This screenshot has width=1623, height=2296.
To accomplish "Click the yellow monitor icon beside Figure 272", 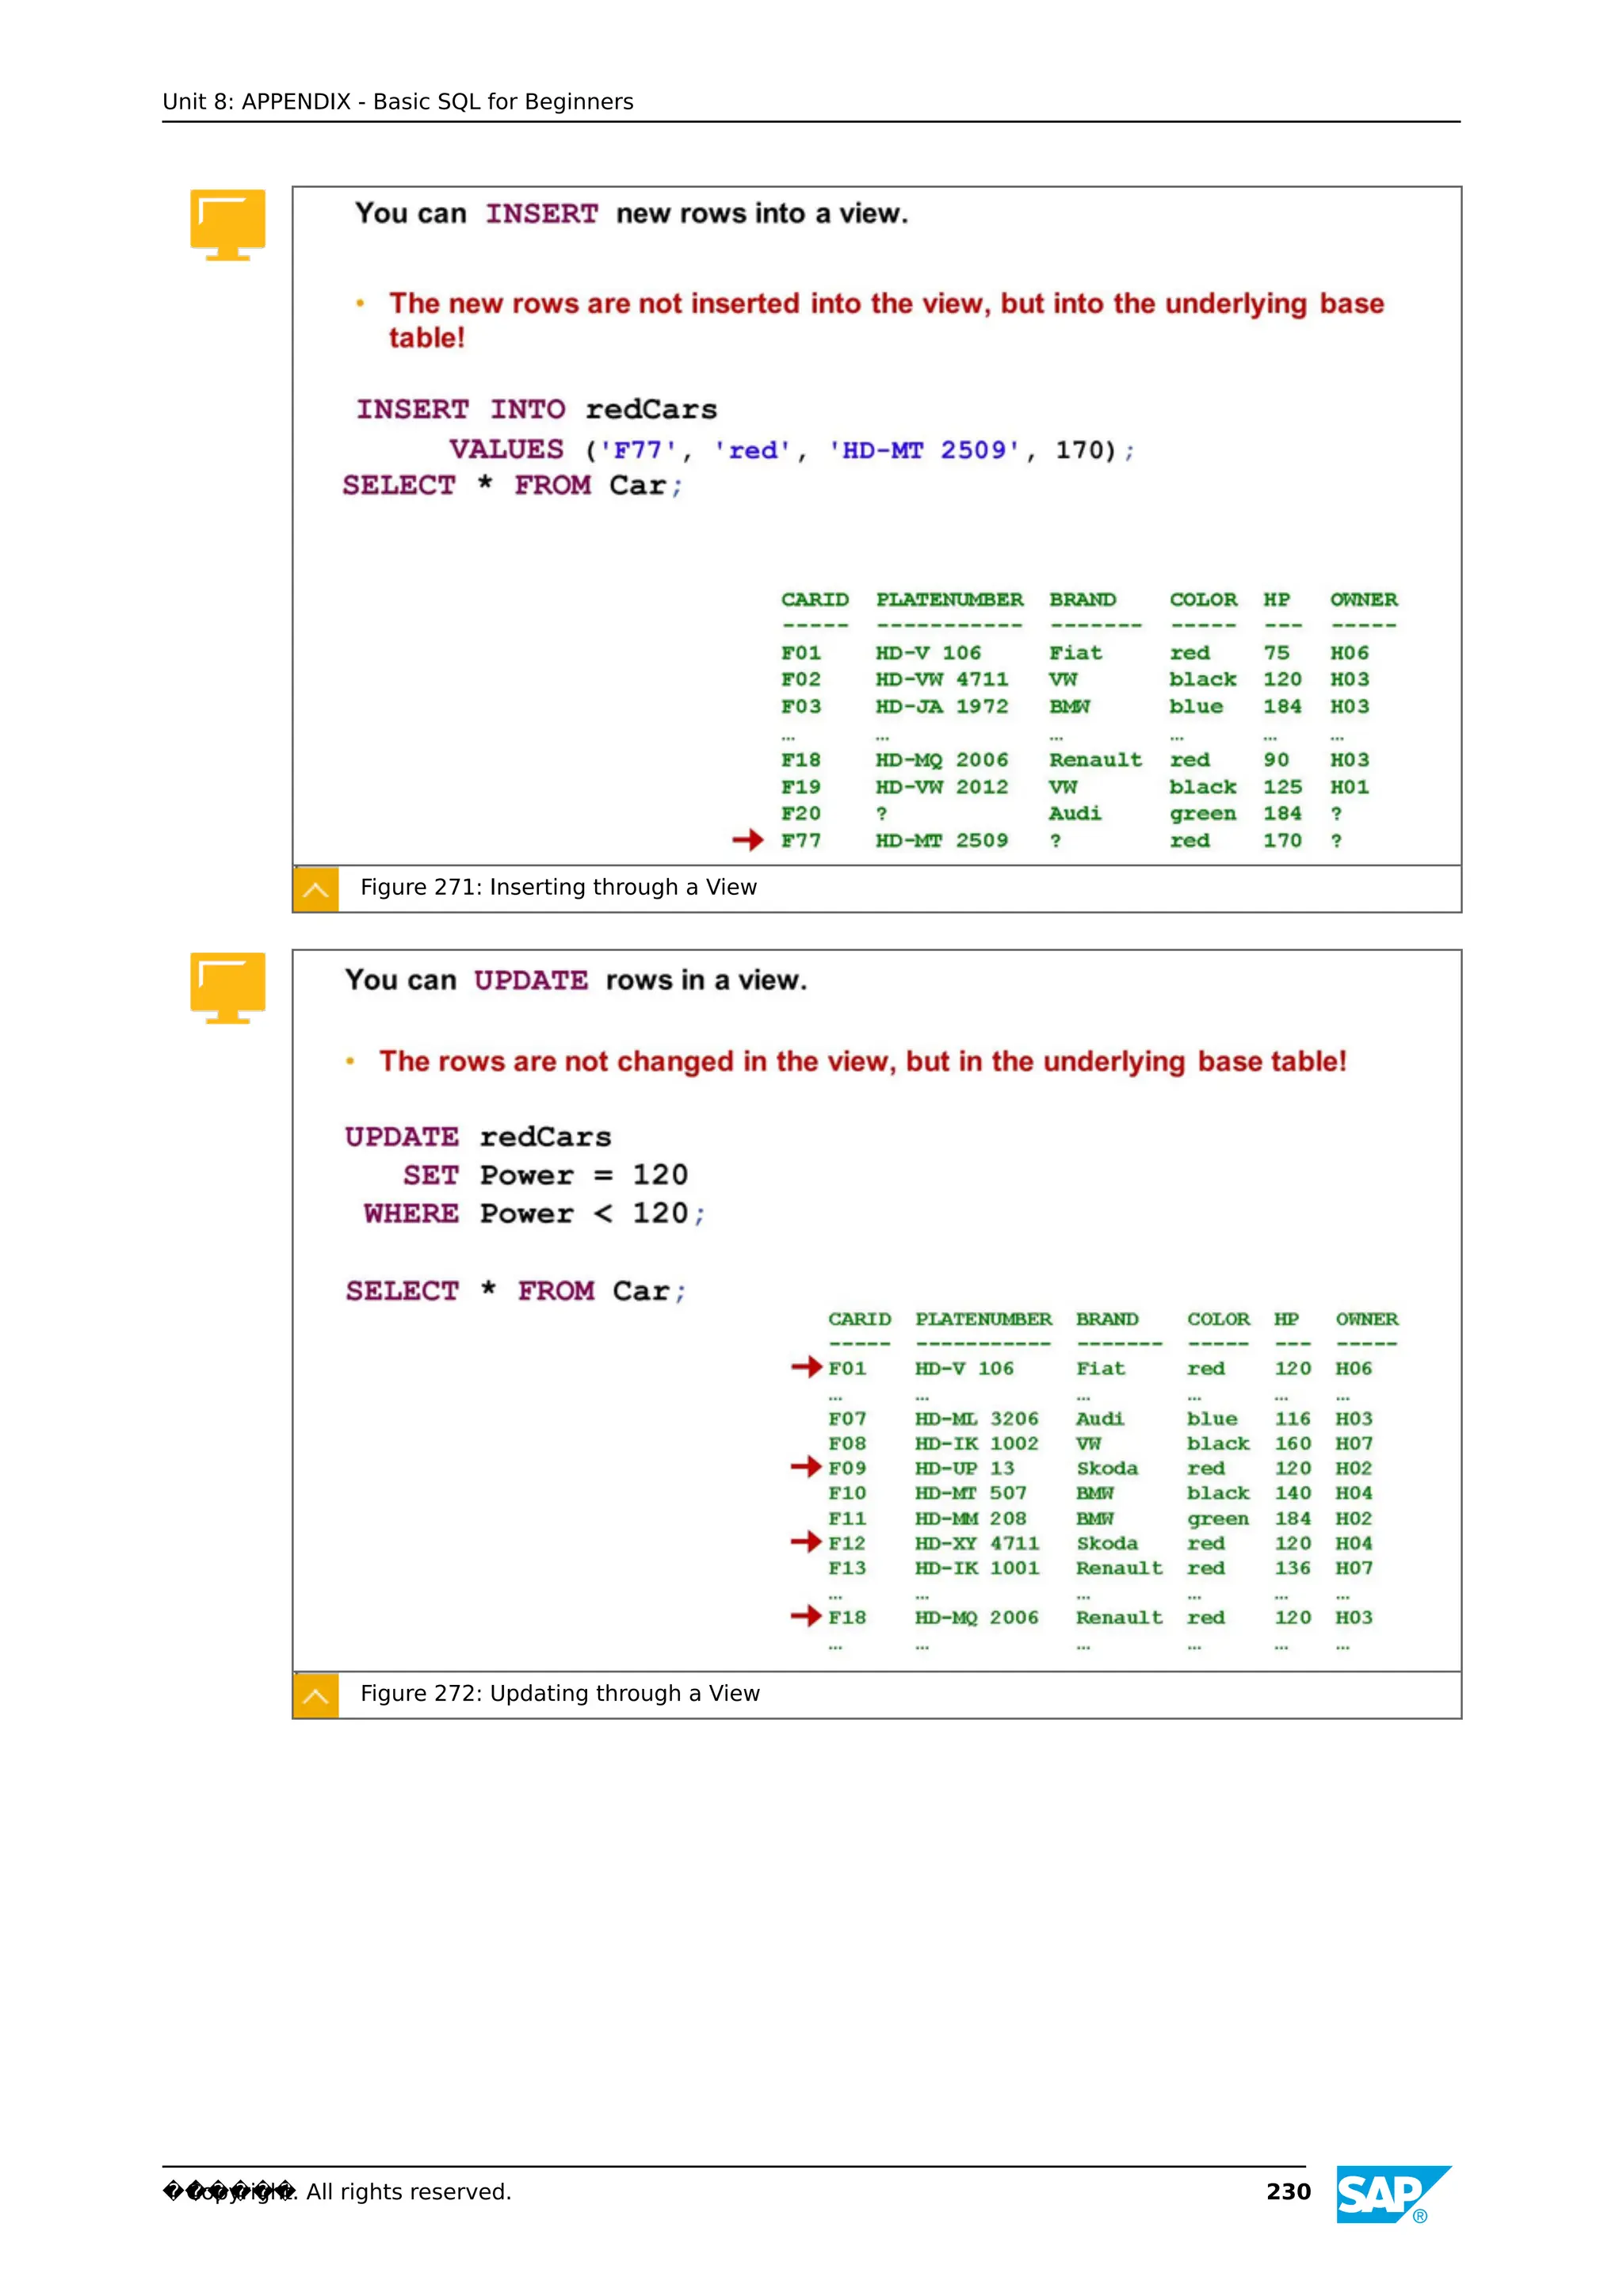I will tap(227, 987).
